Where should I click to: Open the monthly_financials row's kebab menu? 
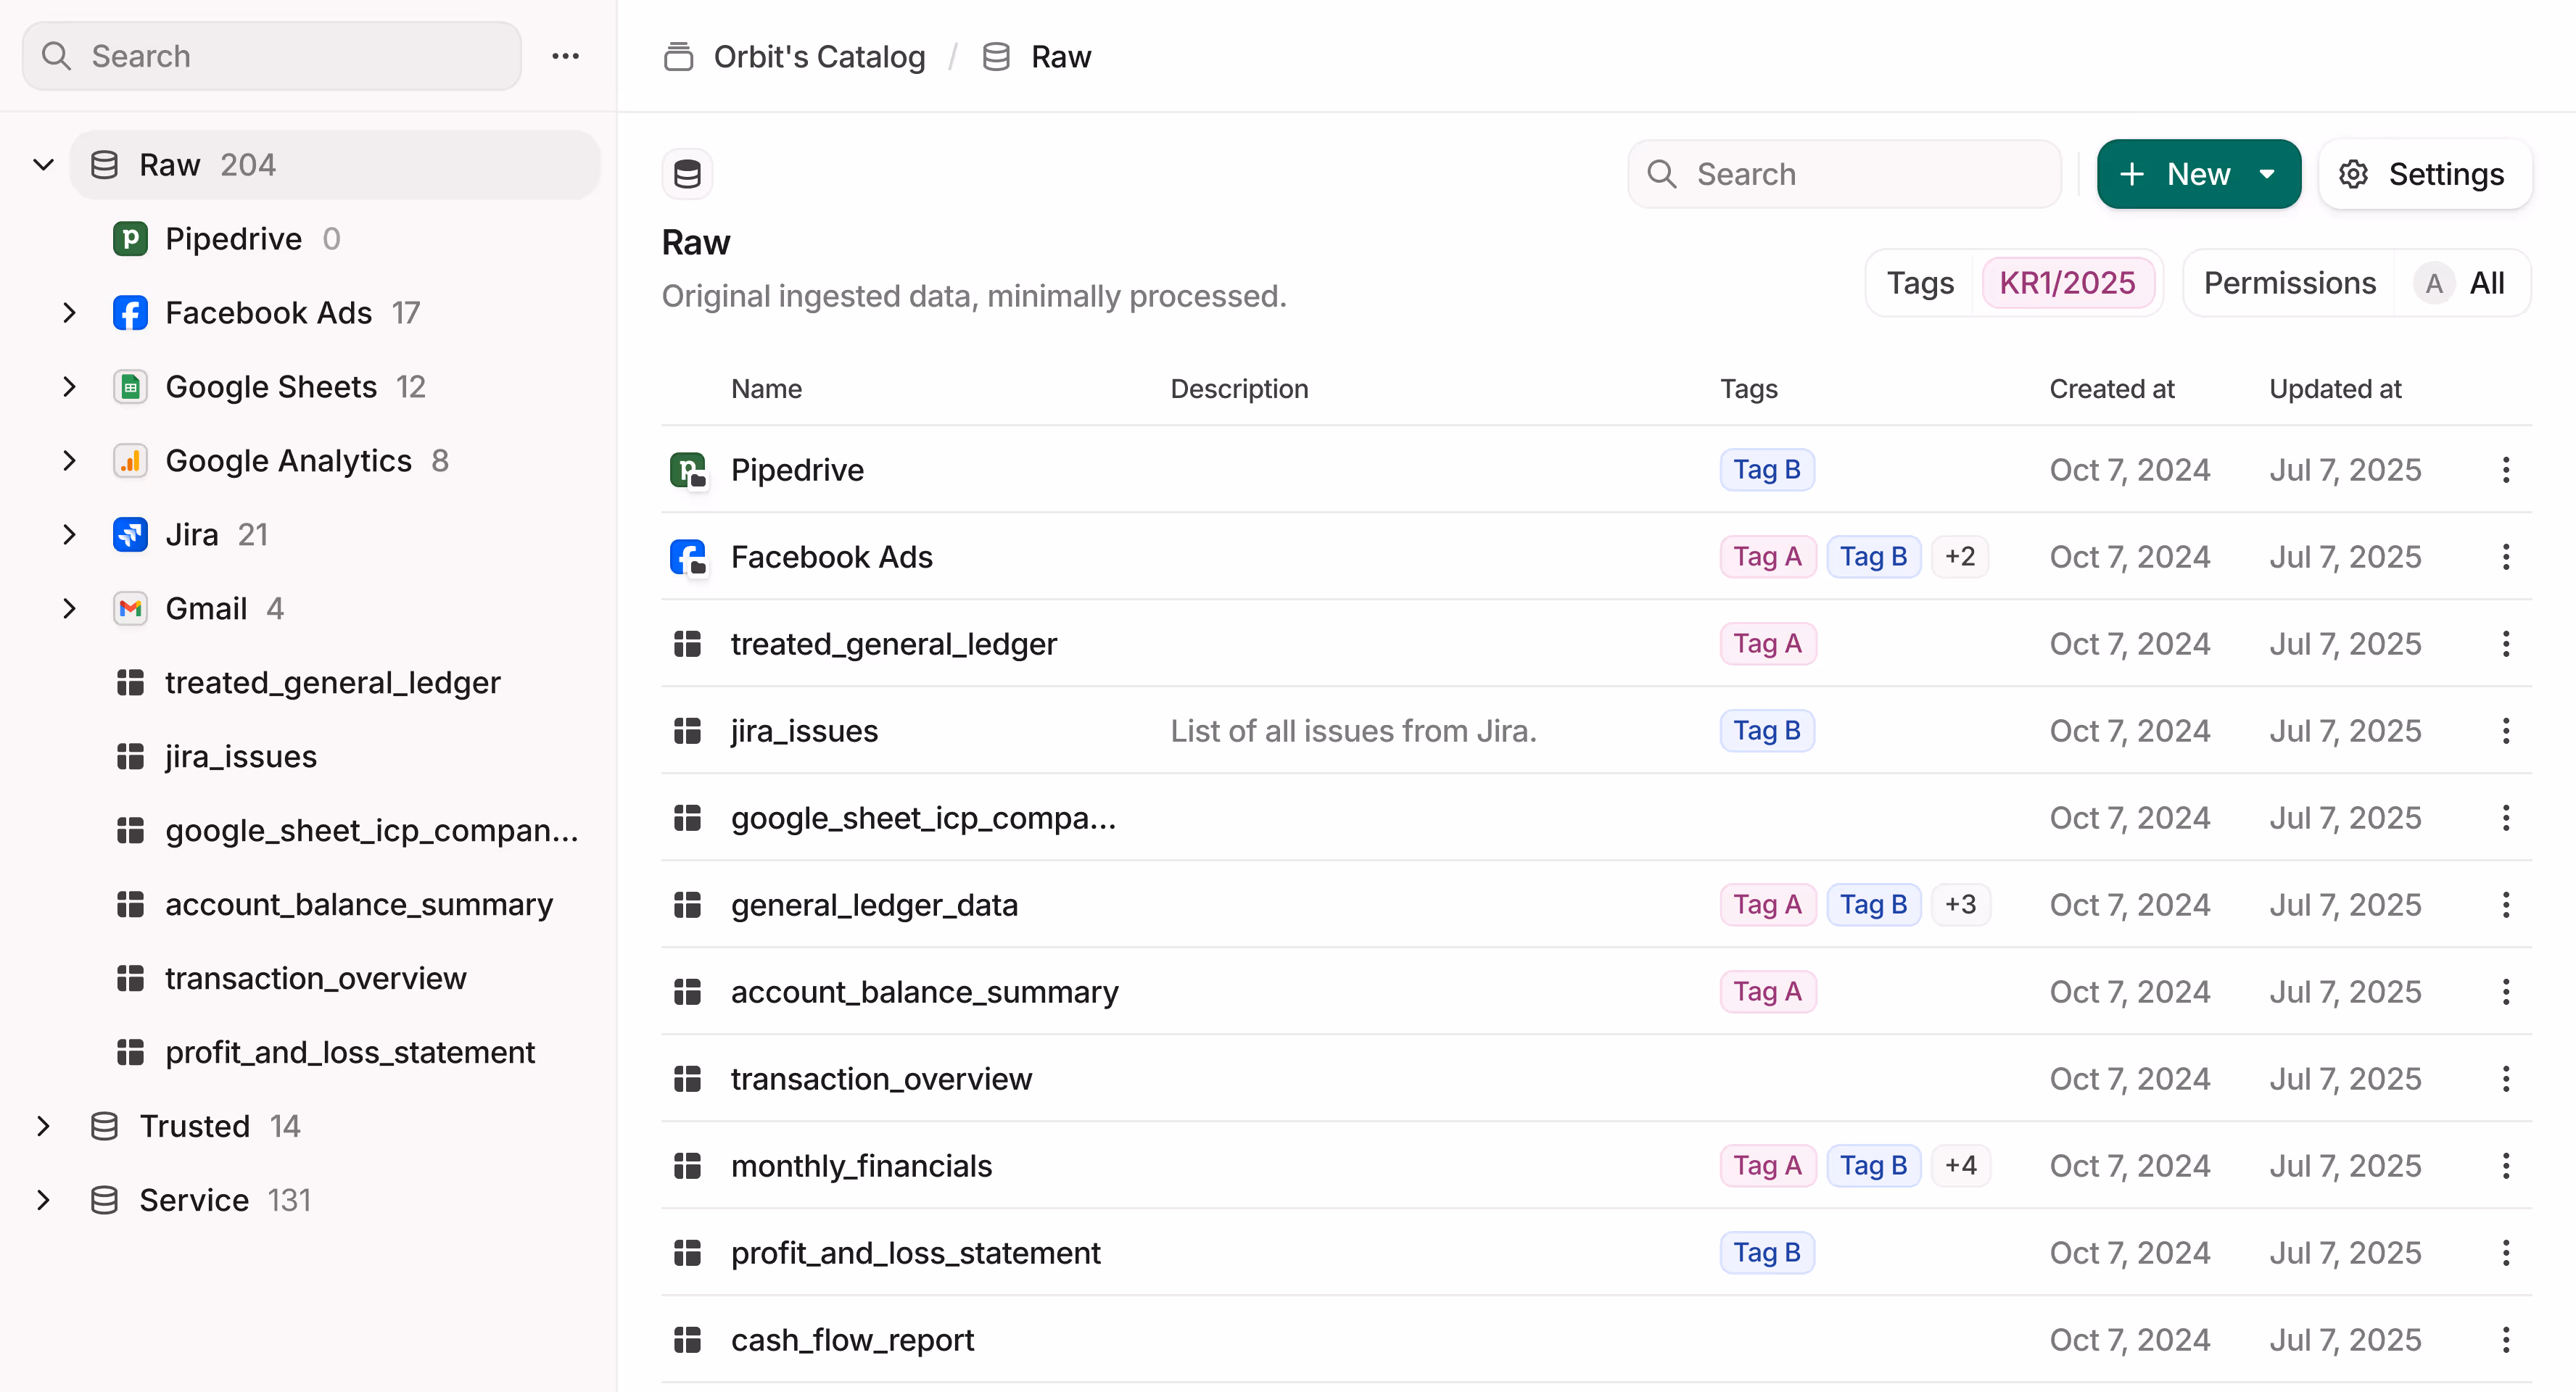(2505, 1166)
